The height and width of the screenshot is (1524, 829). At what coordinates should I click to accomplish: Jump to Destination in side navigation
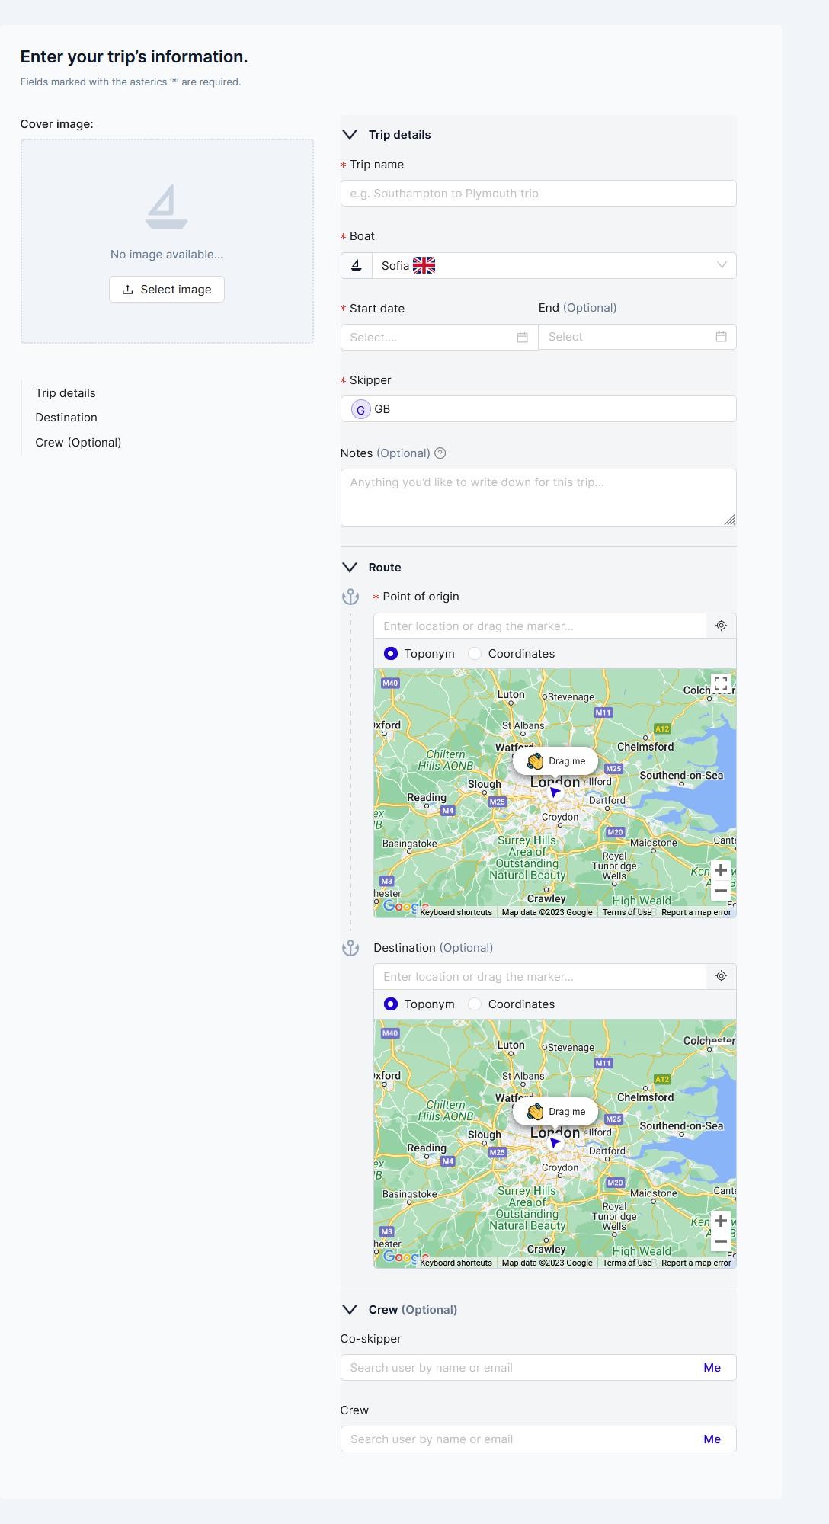(x=66, y=418)
